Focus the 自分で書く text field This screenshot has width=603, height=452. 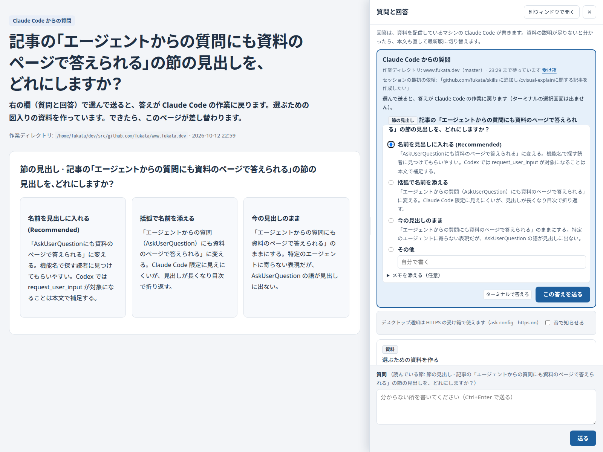[x=491, y=262]
